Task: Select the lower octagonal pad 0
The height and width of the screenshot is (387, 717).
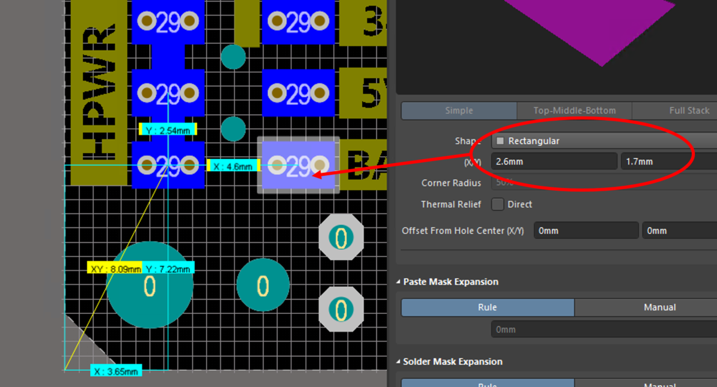Action: 341,309
